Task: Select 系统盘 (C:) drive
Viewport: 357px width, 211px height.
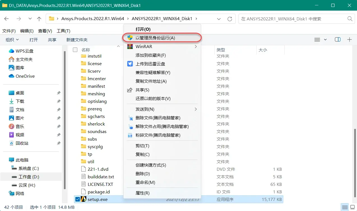Action: point(25,168)
